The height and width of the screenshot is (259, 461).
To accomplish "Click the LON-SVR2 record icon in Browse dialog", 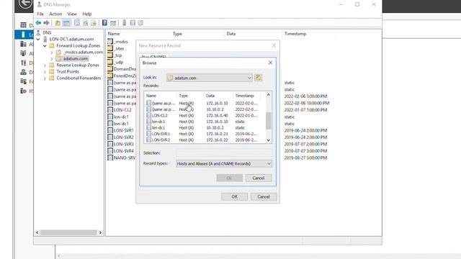I will (149, 140).
